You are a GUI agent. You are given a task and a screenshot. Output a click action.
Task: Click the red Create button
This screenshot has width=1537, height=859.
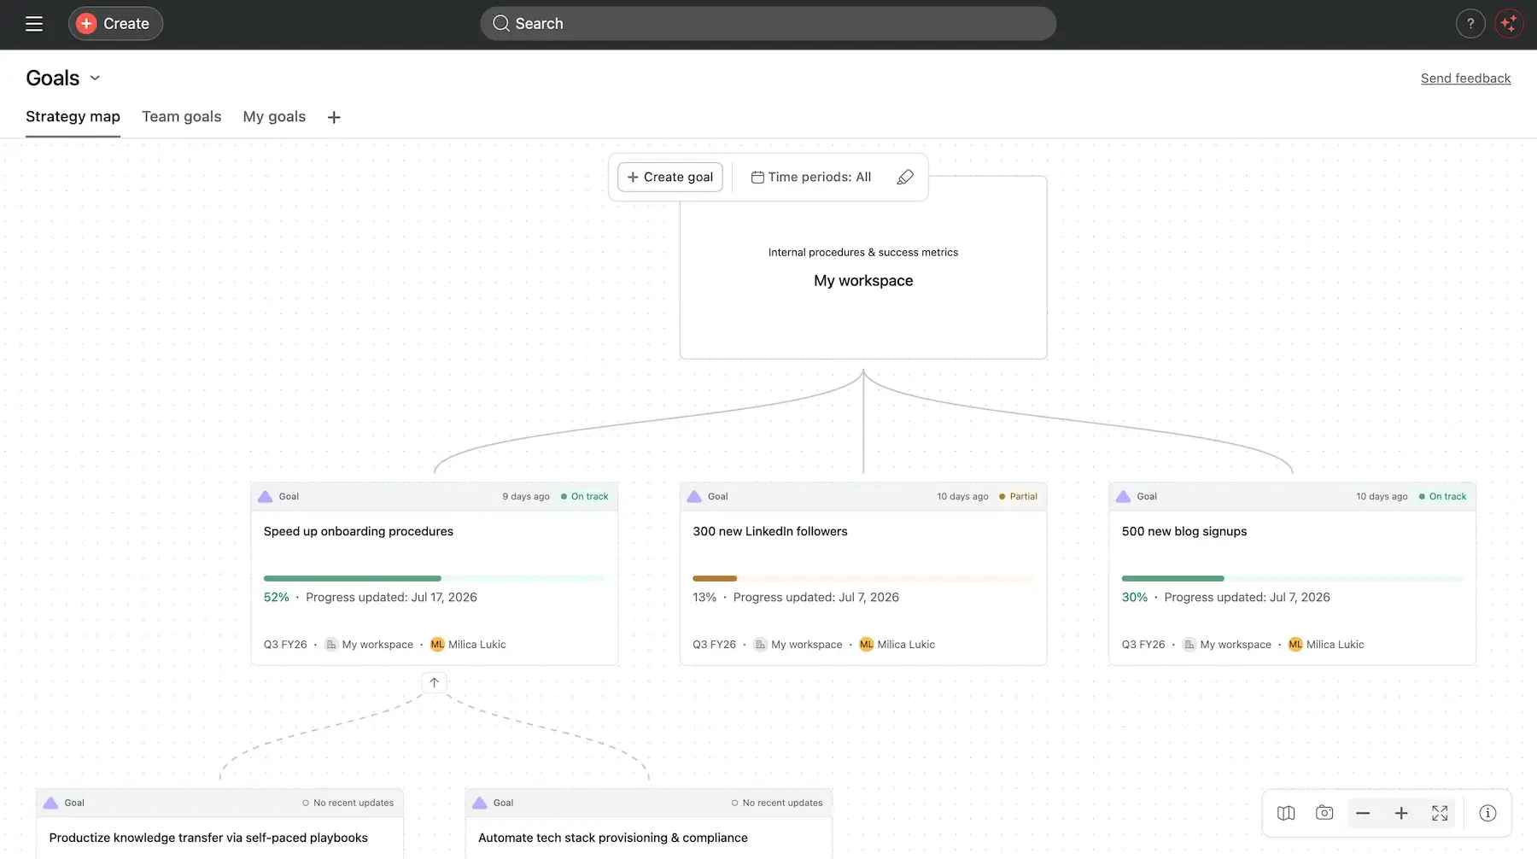pos(115,24)
